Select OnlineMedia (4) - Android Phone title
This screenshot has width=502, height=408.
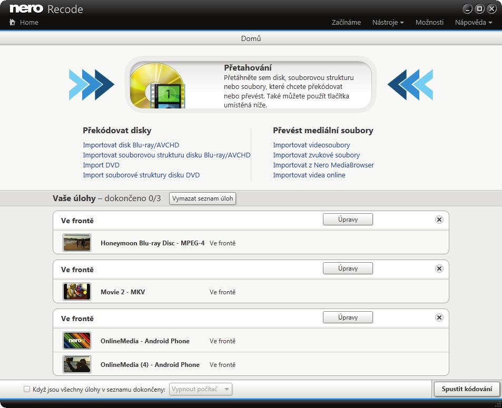pos(150,364)
